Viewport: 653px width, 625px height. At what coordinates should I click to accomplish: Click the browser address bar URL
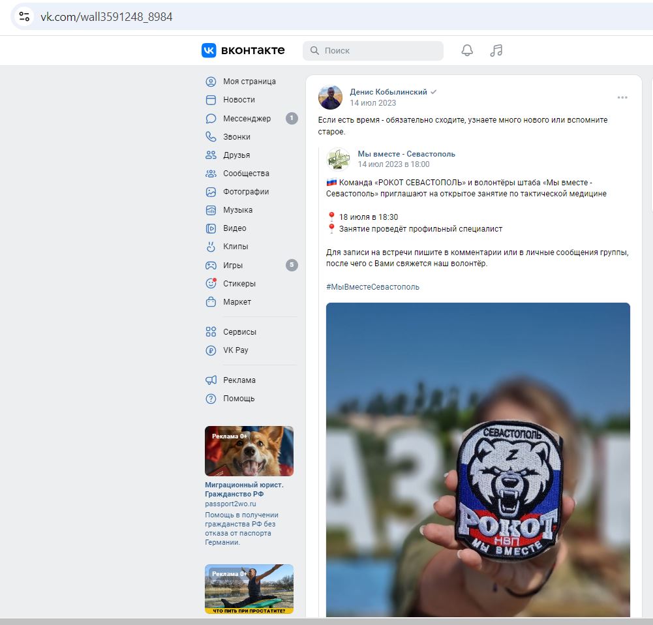click(x=106, y=17)
